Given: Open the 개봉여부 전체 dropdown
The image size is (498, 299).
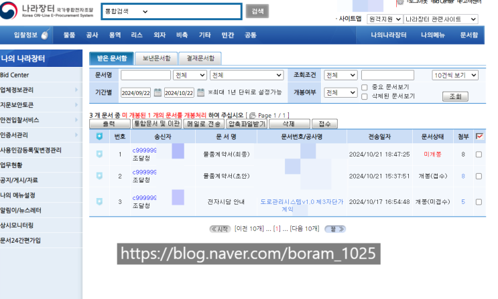Looking at the screenshot, I should tap(340, 92).
